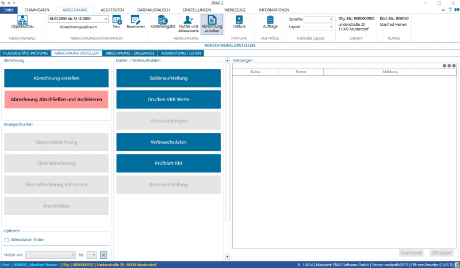Switch to the DATENAUSTAUSCH ribbon tab
Screen dimensions: 460x268
click(154, 10)
